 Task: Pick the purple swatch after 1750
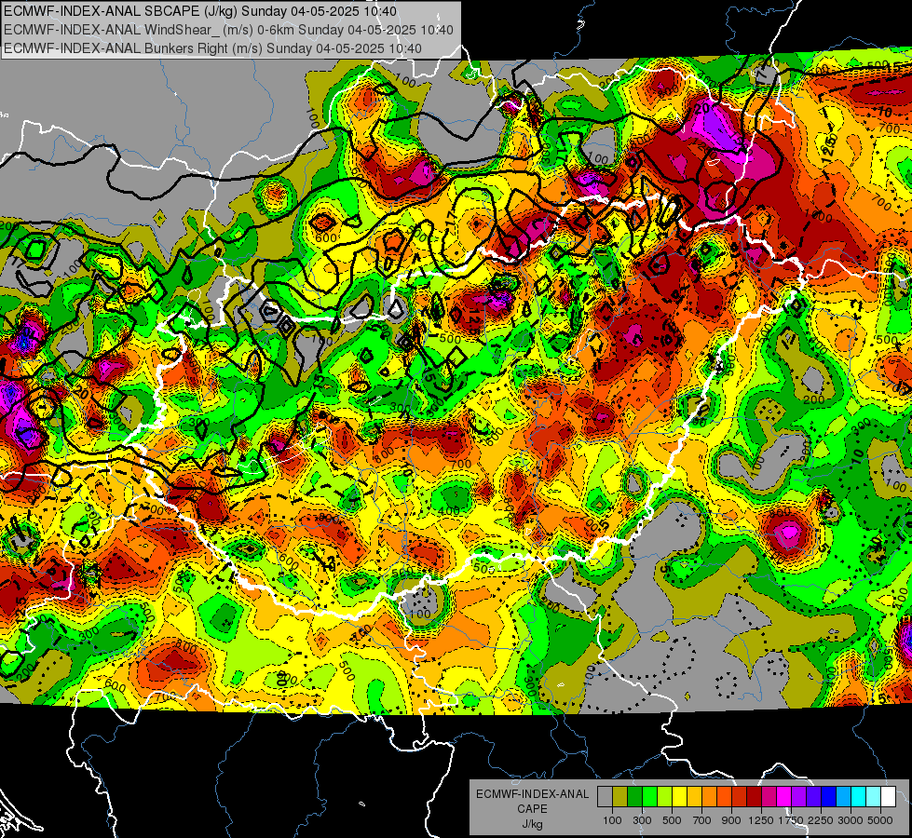point(798,797)
